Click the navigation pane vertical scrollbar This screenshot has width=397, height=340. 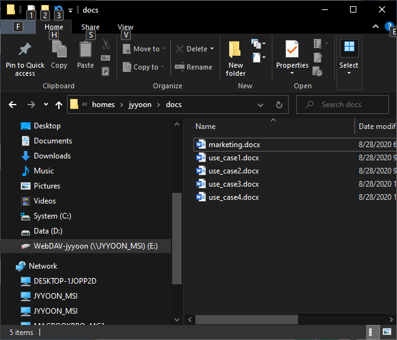(x=177, y=239)
